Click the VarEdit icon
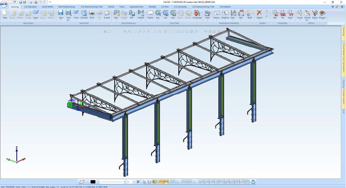The width and height of the screenshot is (346, 188). 141,14
